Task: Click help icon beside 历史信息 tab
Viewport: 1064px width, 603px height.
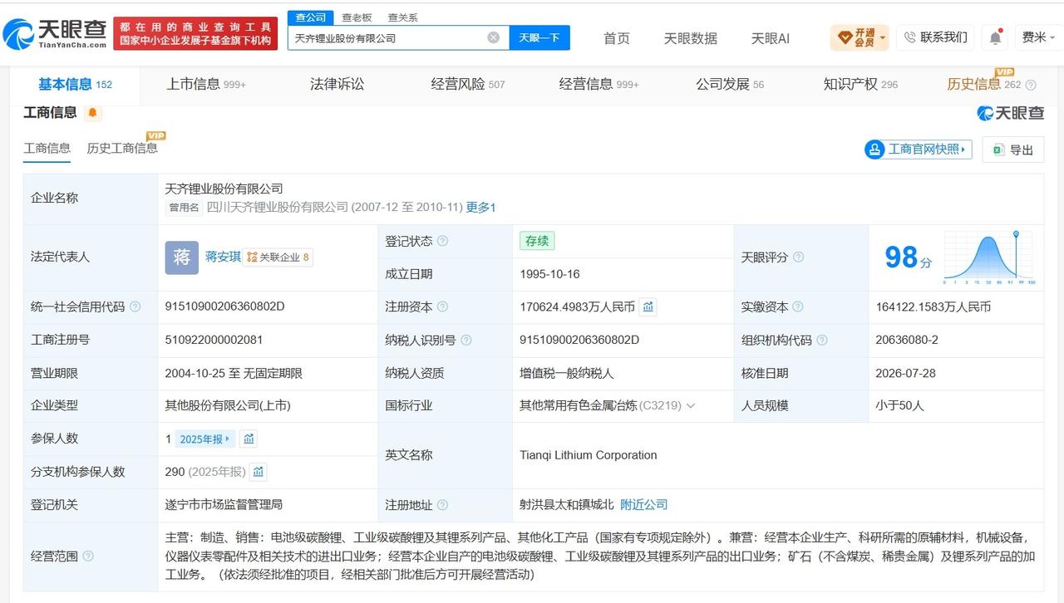Action: click(x=1031, y=85)
